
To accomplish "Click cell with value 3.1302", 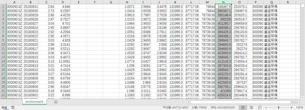I will coord(143,95).
